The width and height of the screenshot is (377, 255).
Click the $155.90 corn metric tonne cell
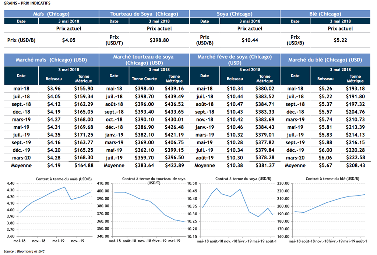click(x=84, y=89)
